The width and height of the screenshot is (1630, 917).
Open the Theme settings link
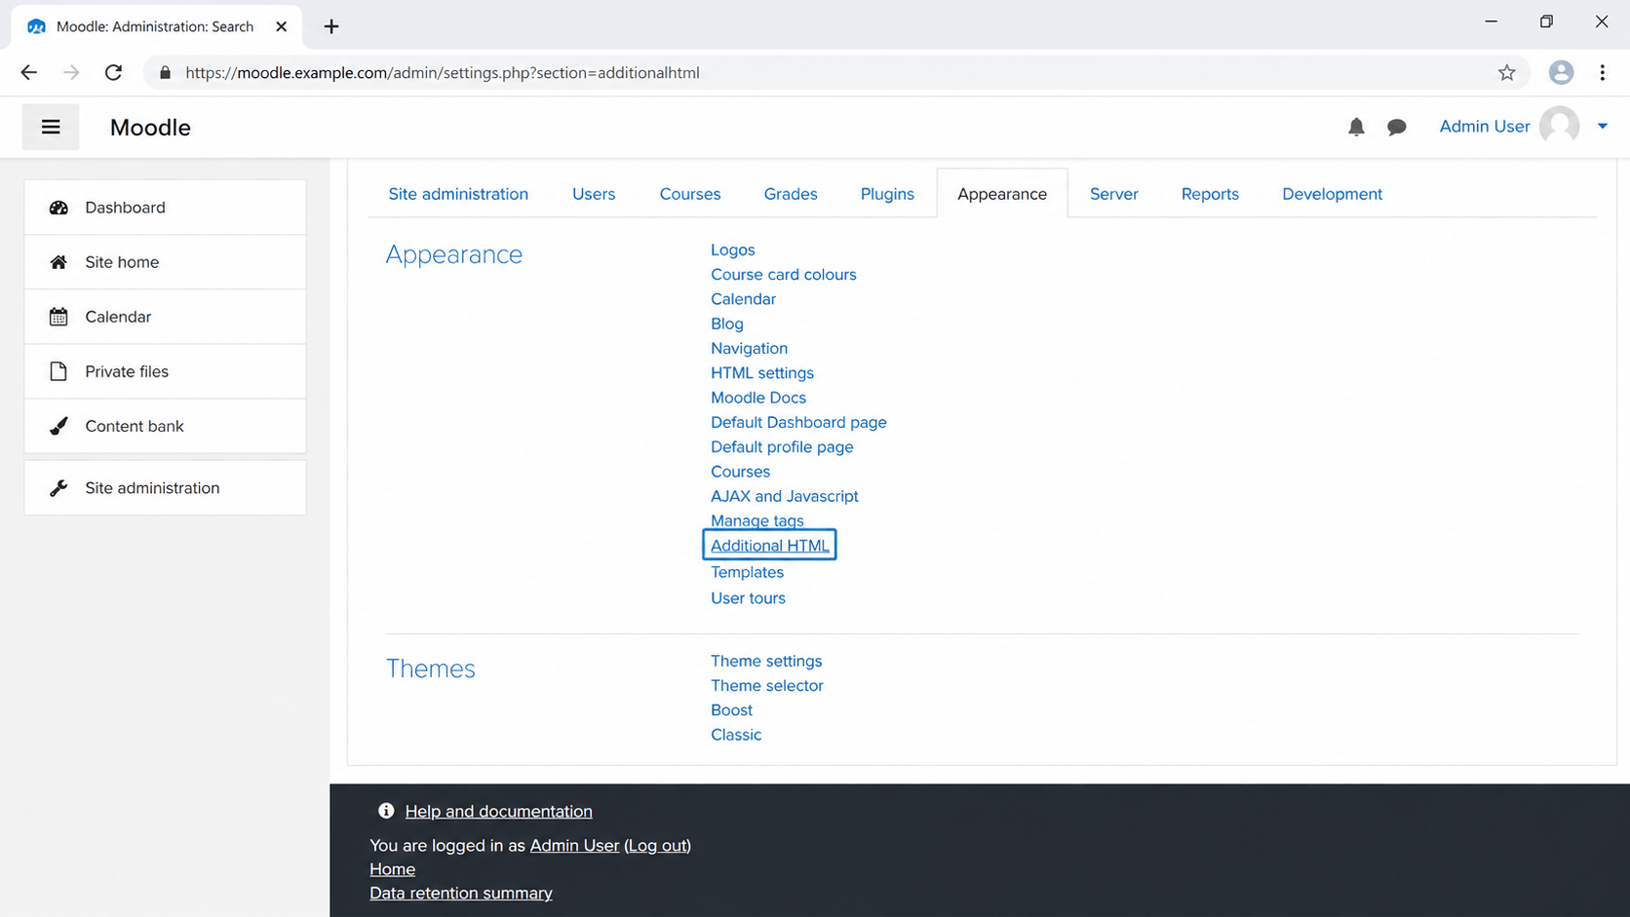(766, 661)
